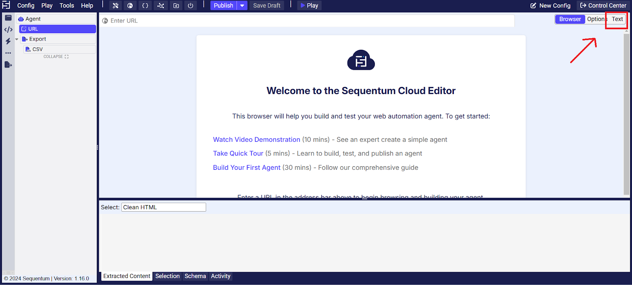Switch to the Browser view tab
The width and height of the screenshot is (632, 285).
570,19
